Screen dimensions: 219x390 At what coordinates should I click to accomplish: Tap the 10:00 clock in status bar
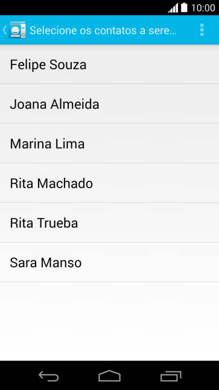click(203, 8)
